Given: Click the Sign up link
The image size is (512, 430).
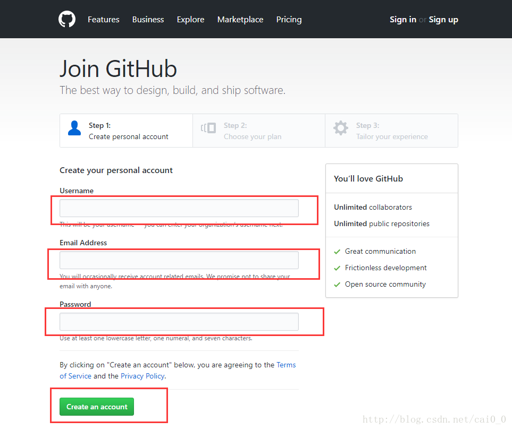Looking at the screenshot, I should (x=443, y=19).
